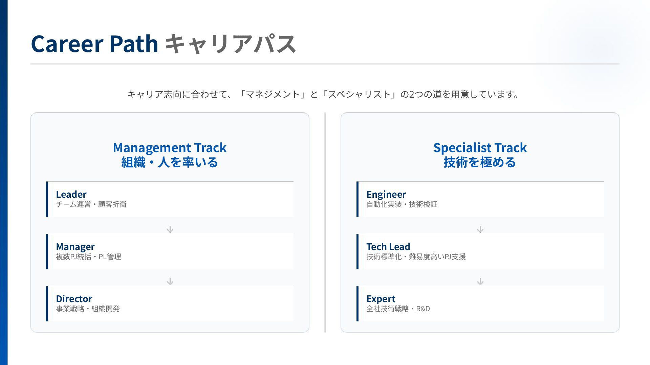Click the arrow between Tech Lead and Expert
The width and height of the screenshot is (650, 365).
click(480, 282)
